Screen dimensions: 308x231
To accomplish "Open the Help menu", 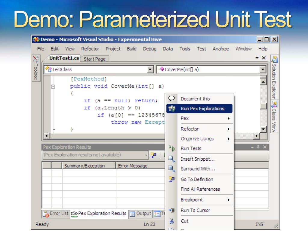I will click(x=263, y=49).
